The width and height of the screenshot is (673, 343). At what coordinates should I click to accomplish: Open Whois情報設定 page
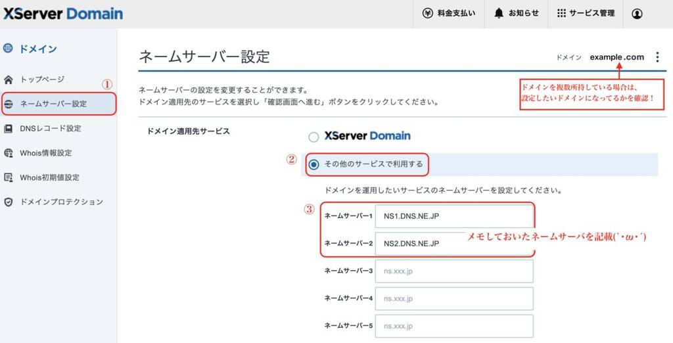pos(46,153)
